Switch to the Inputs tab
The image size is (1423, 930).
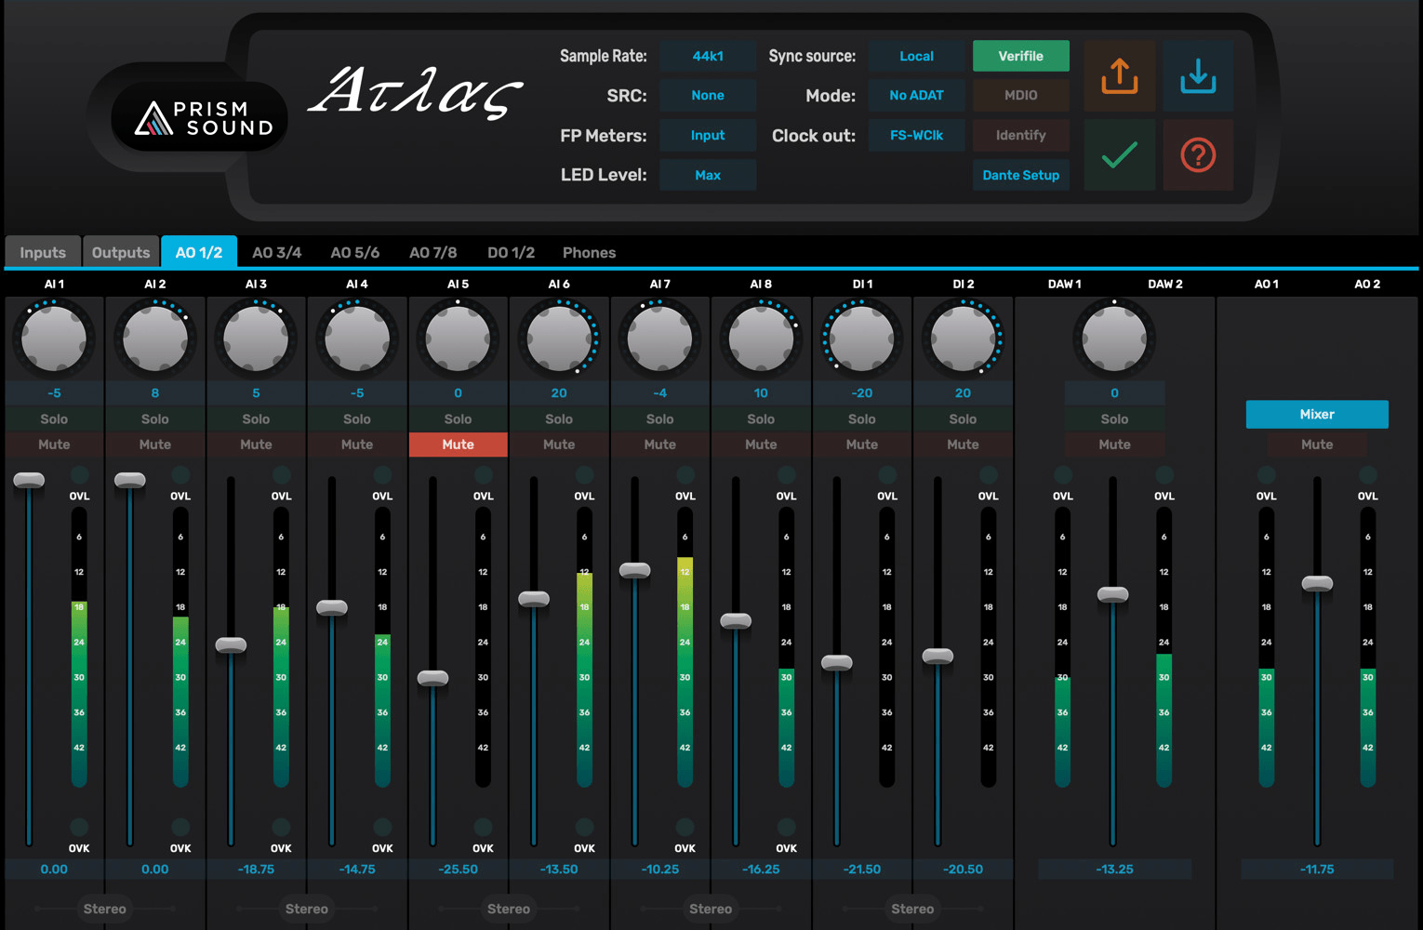coord(43,252)
